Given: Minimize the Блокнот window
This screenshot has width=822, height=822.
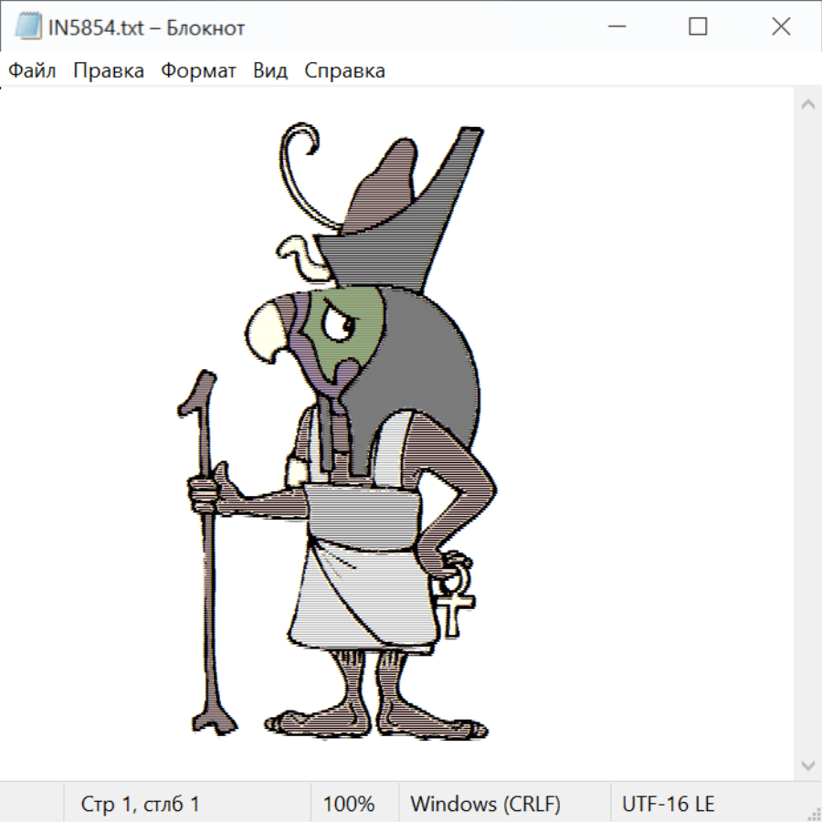Looking at the screenshot, I should coord(615,27).
